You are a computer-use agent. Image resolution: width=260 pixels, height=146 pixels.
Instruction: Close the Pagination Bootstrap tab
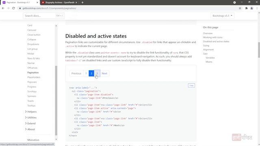37,2
